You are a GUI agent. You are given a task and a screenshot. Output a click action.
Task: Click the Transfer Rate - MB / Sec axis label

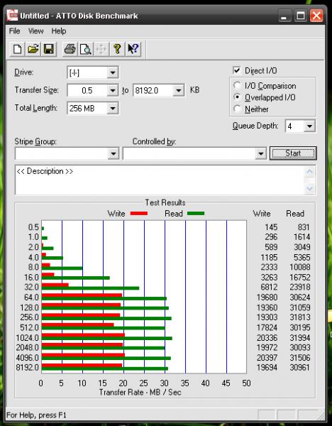click(x=140, y=393)
